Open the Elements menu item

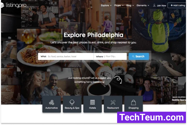(x=143, y=5)
